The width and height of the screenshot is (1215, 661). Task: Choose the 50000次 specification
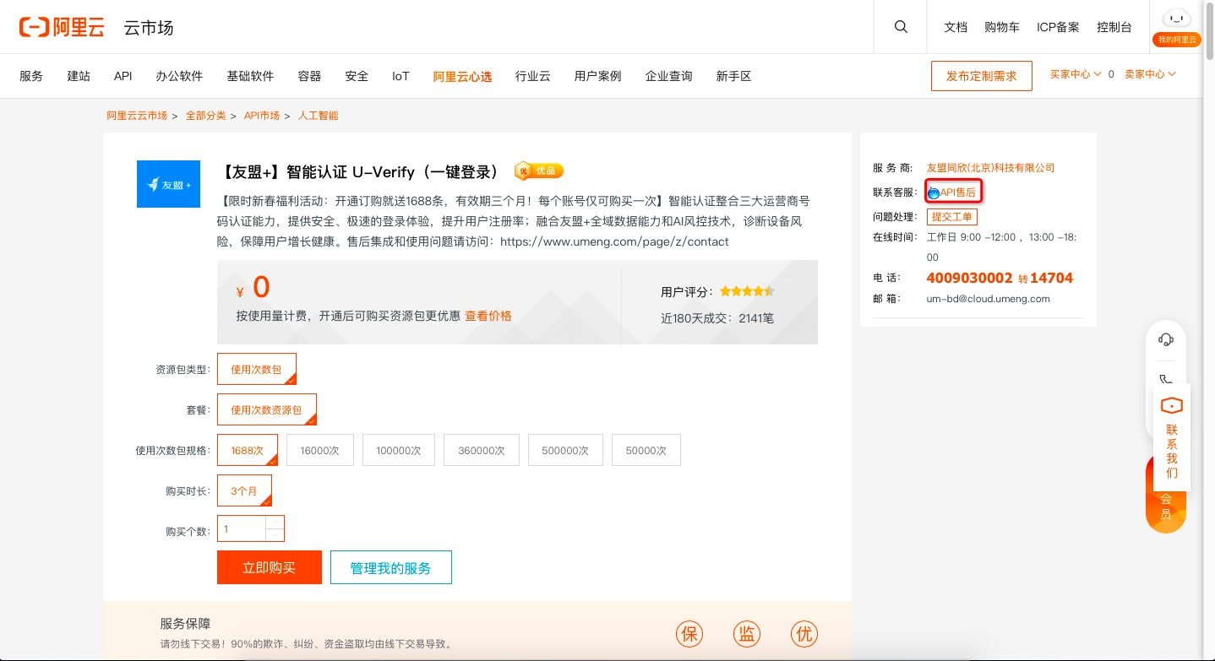pos(646,450)
